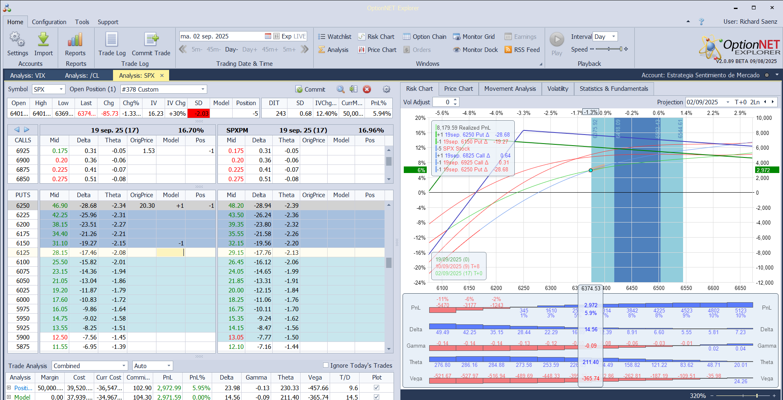Toggle Ignore Today's Trades checkbox
The height and width of the screenshot is (400, 783).
326,365
